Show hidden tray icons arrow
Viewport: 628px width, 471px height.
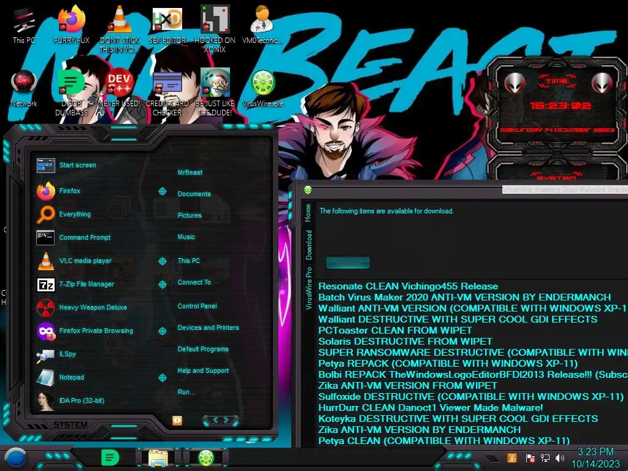coord(492,458)
